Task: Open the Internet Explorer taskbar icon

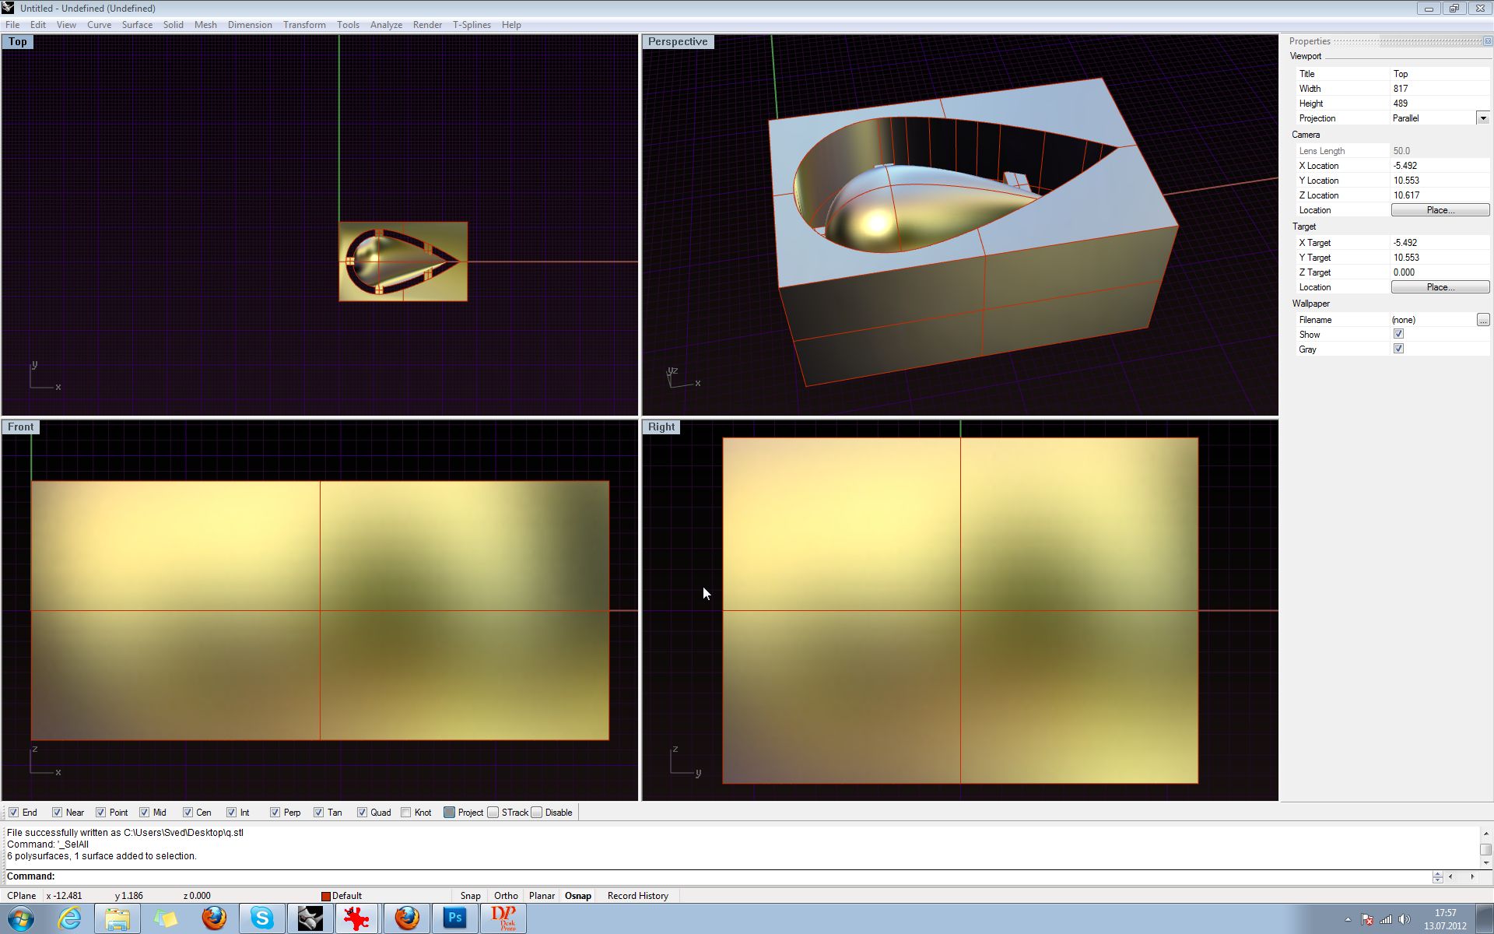Action: pos(69,918)
